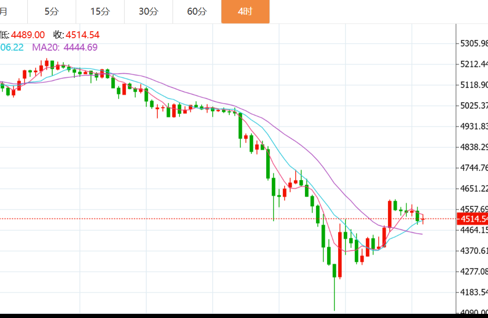Open the 30分 chart period tab
The width and height of the screenshot is (488, 318).
click(149, 12)
